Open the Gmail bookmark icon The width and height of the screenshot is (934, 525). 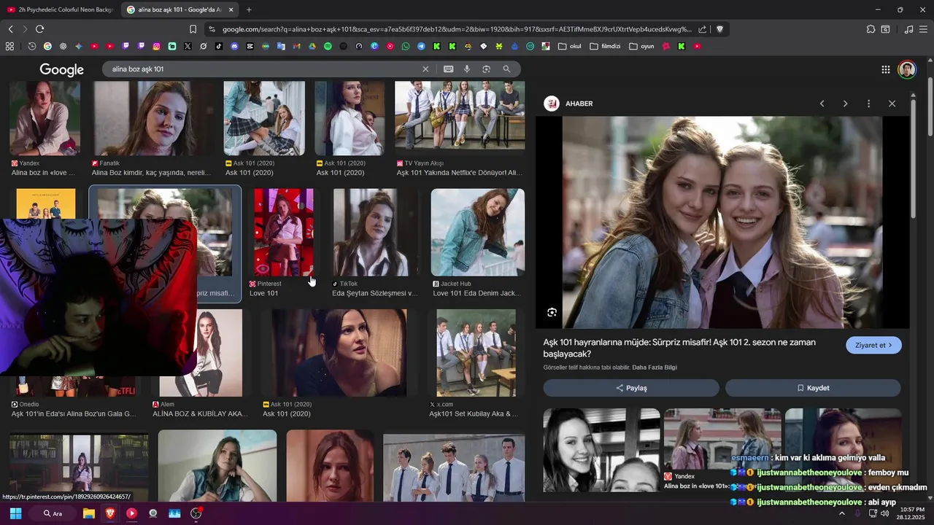click(x=296, y=46)
